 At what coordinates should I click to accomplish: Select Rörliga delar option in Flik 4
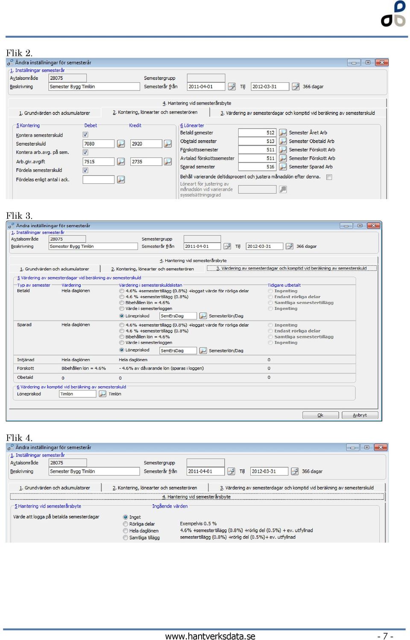tap(126, 524)
